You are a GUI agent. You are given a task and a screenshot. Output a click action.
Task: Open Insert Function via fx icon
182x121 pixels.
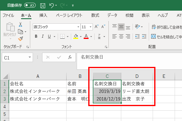[70, 57]
